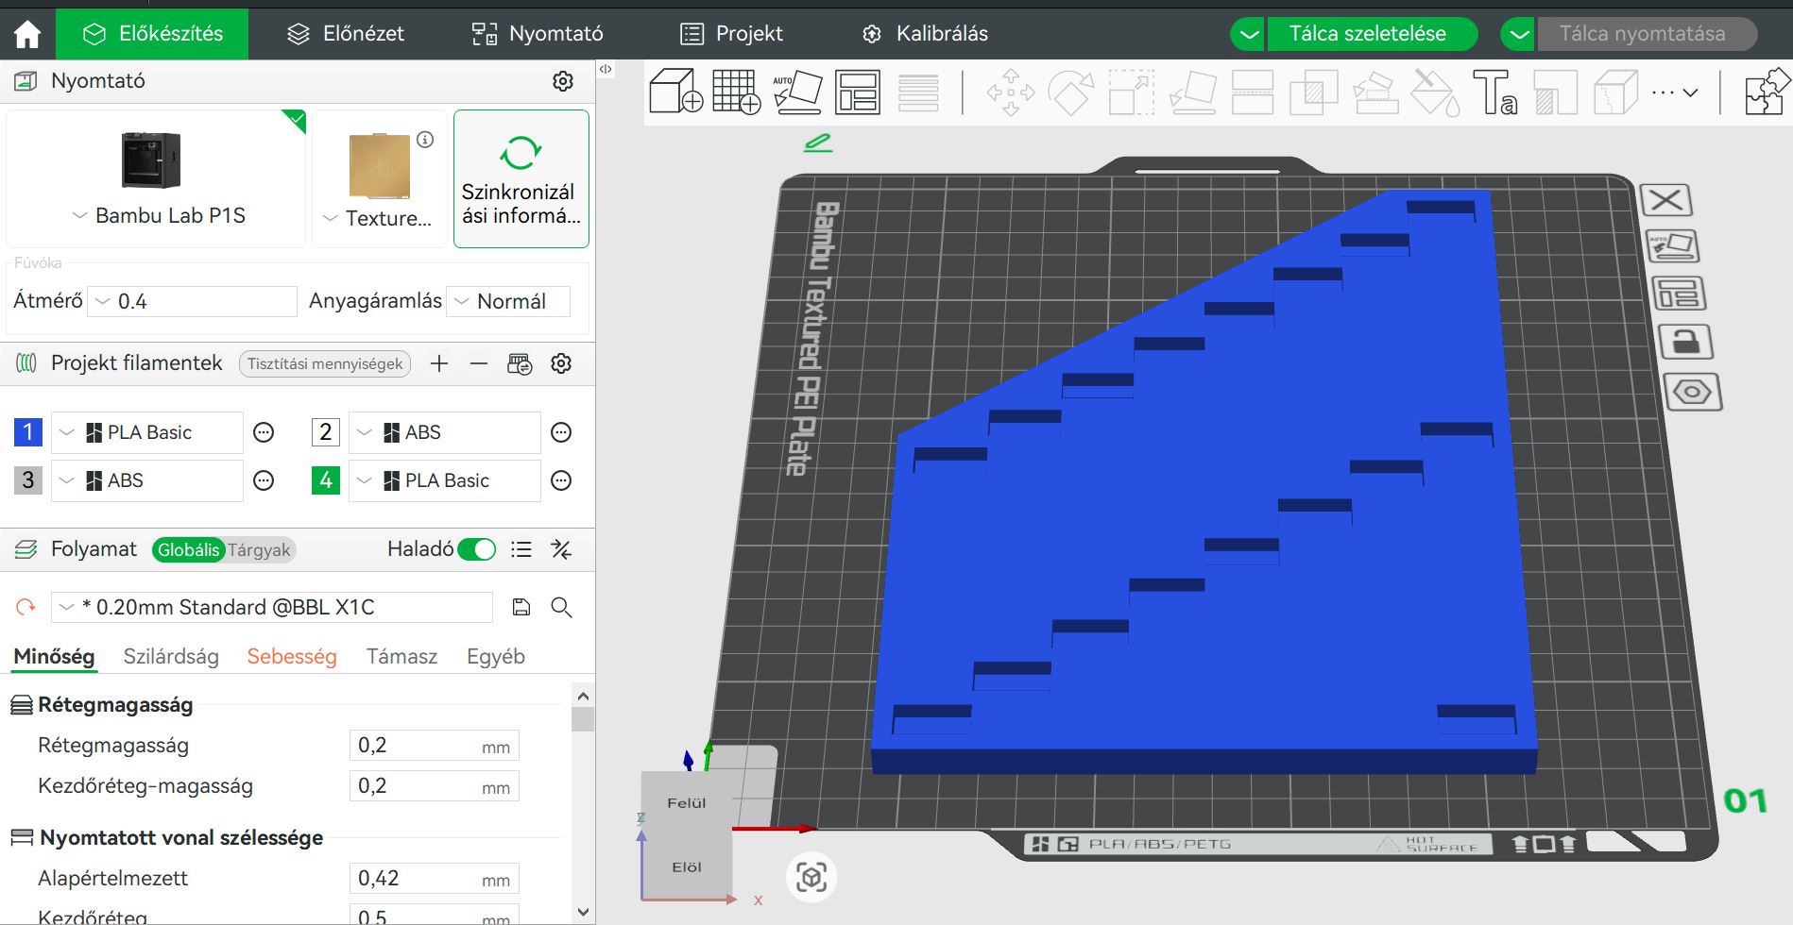Image resolution: width=1793 pixels, height=925 pixels.
Task: Open the 0.20mm Standard preset dropdown
Action: click(272, 607)
